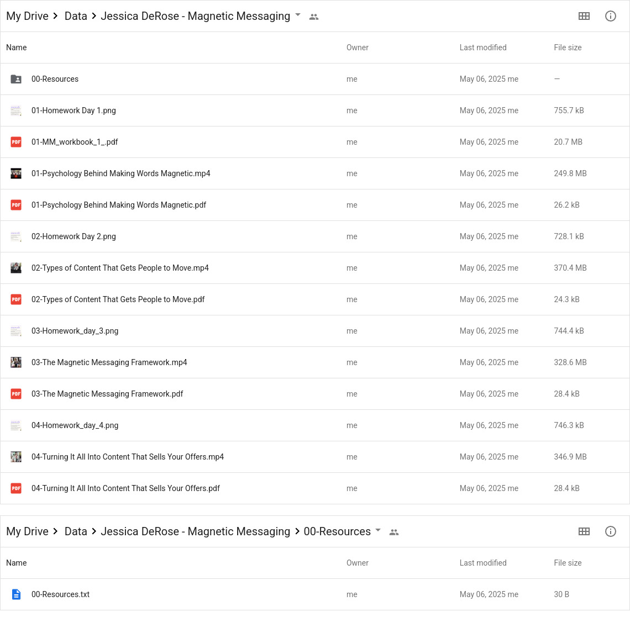Sort by File size in the 00-Resources panel

(x=568, y=563)
